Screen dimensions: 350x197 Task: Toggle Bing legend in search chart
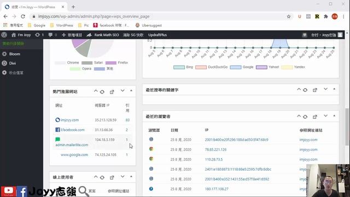pos(183,67)
